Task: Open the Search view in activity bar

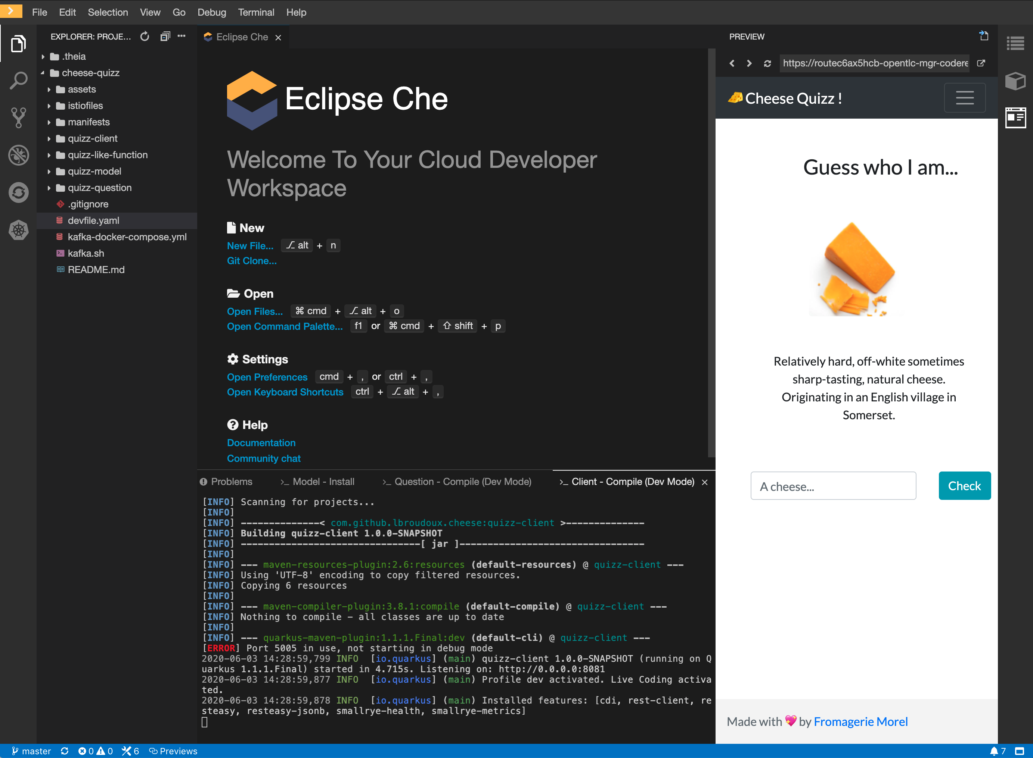Action: [x=18, y=81]
